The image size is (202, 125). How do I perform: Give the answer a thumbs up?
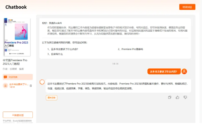pyautogui.click(x=177, y=97)
